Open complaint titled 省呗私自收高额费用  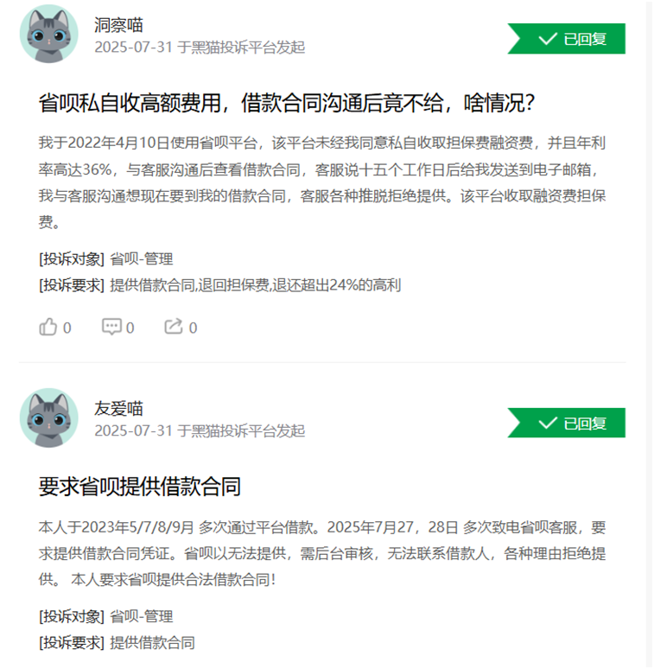[287, 103]
